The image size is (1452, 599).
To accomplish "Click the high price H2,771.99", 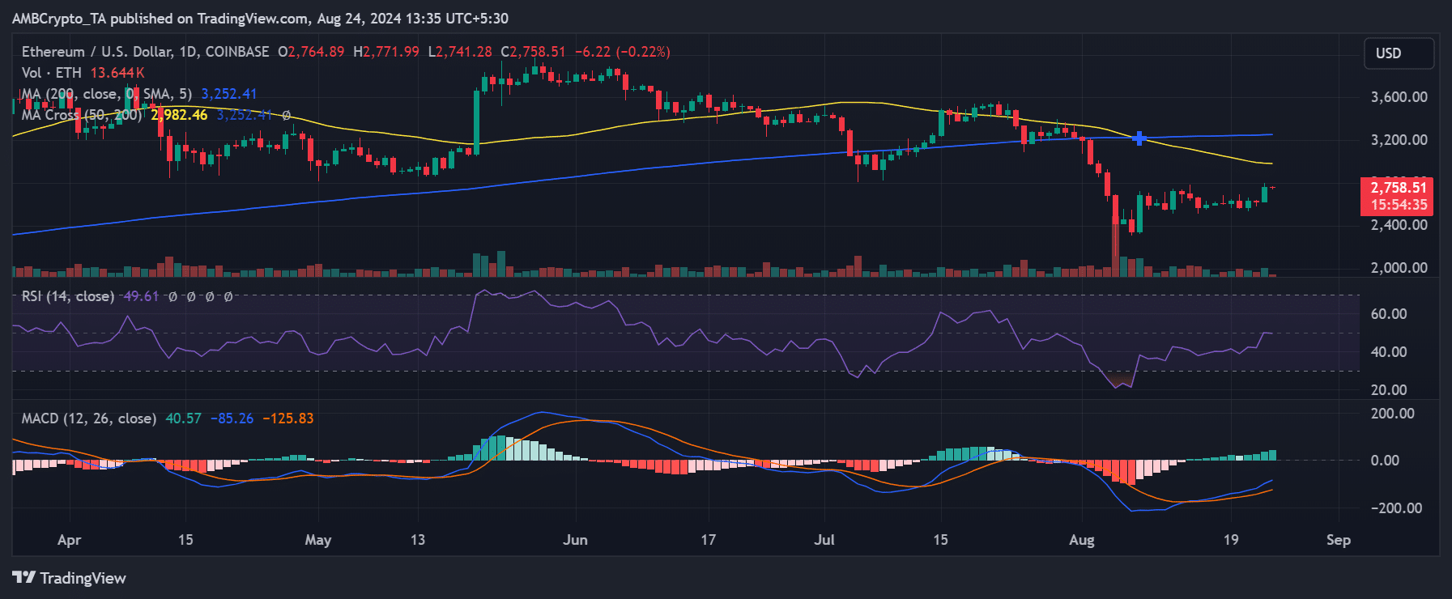I will point(386,52).
